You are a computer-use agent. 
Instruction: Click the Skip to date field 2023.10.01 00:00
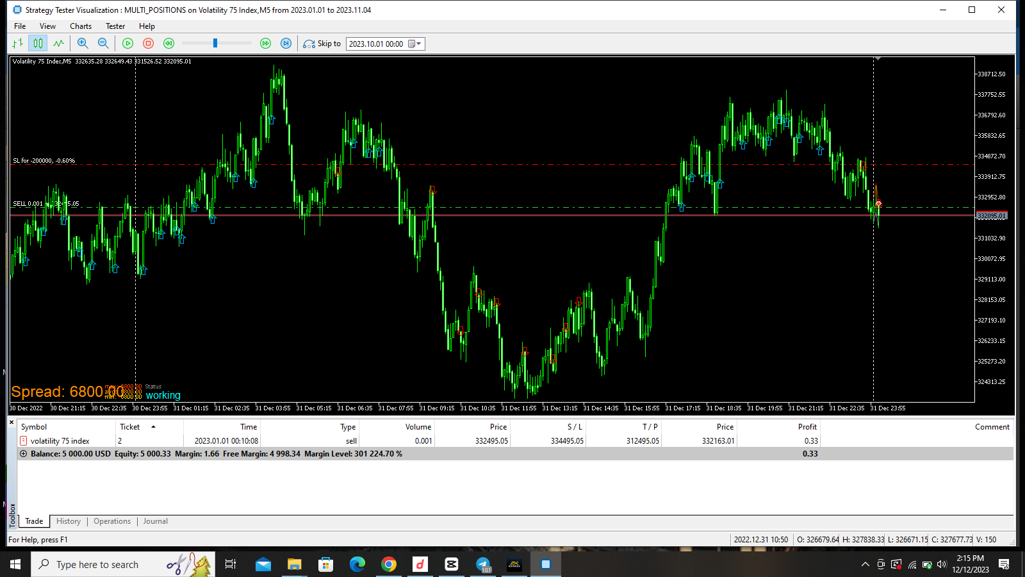point(377,44)
